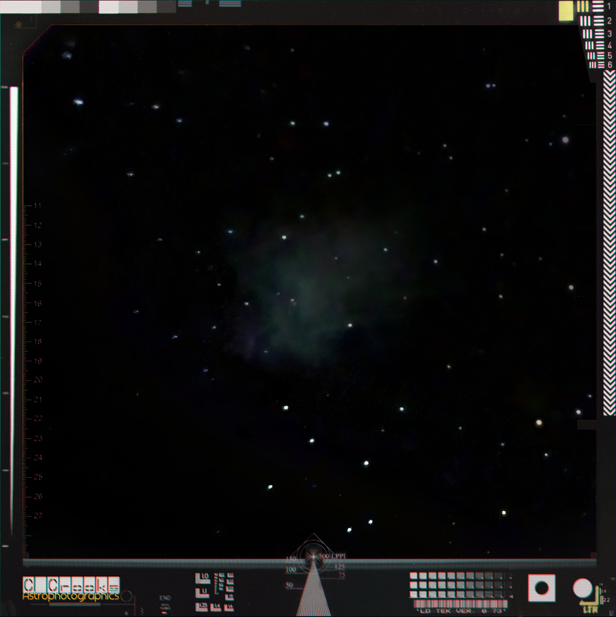This screenshot has height=617, width=616.
Task: Select the yellow vertical bar target
Action: click(583, 6)
